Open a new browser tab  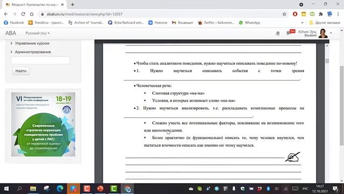73,5
